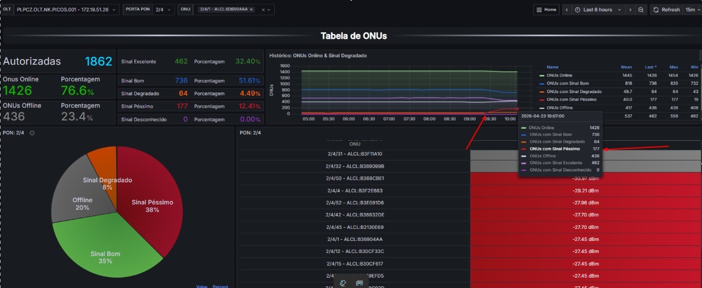
Task: Click the Sinal Degradado 64 value
Action: coord(183,94)
